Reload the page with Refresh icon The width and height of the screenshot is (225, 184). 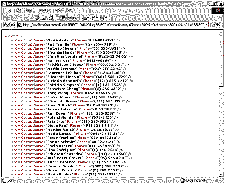[44, 18]
